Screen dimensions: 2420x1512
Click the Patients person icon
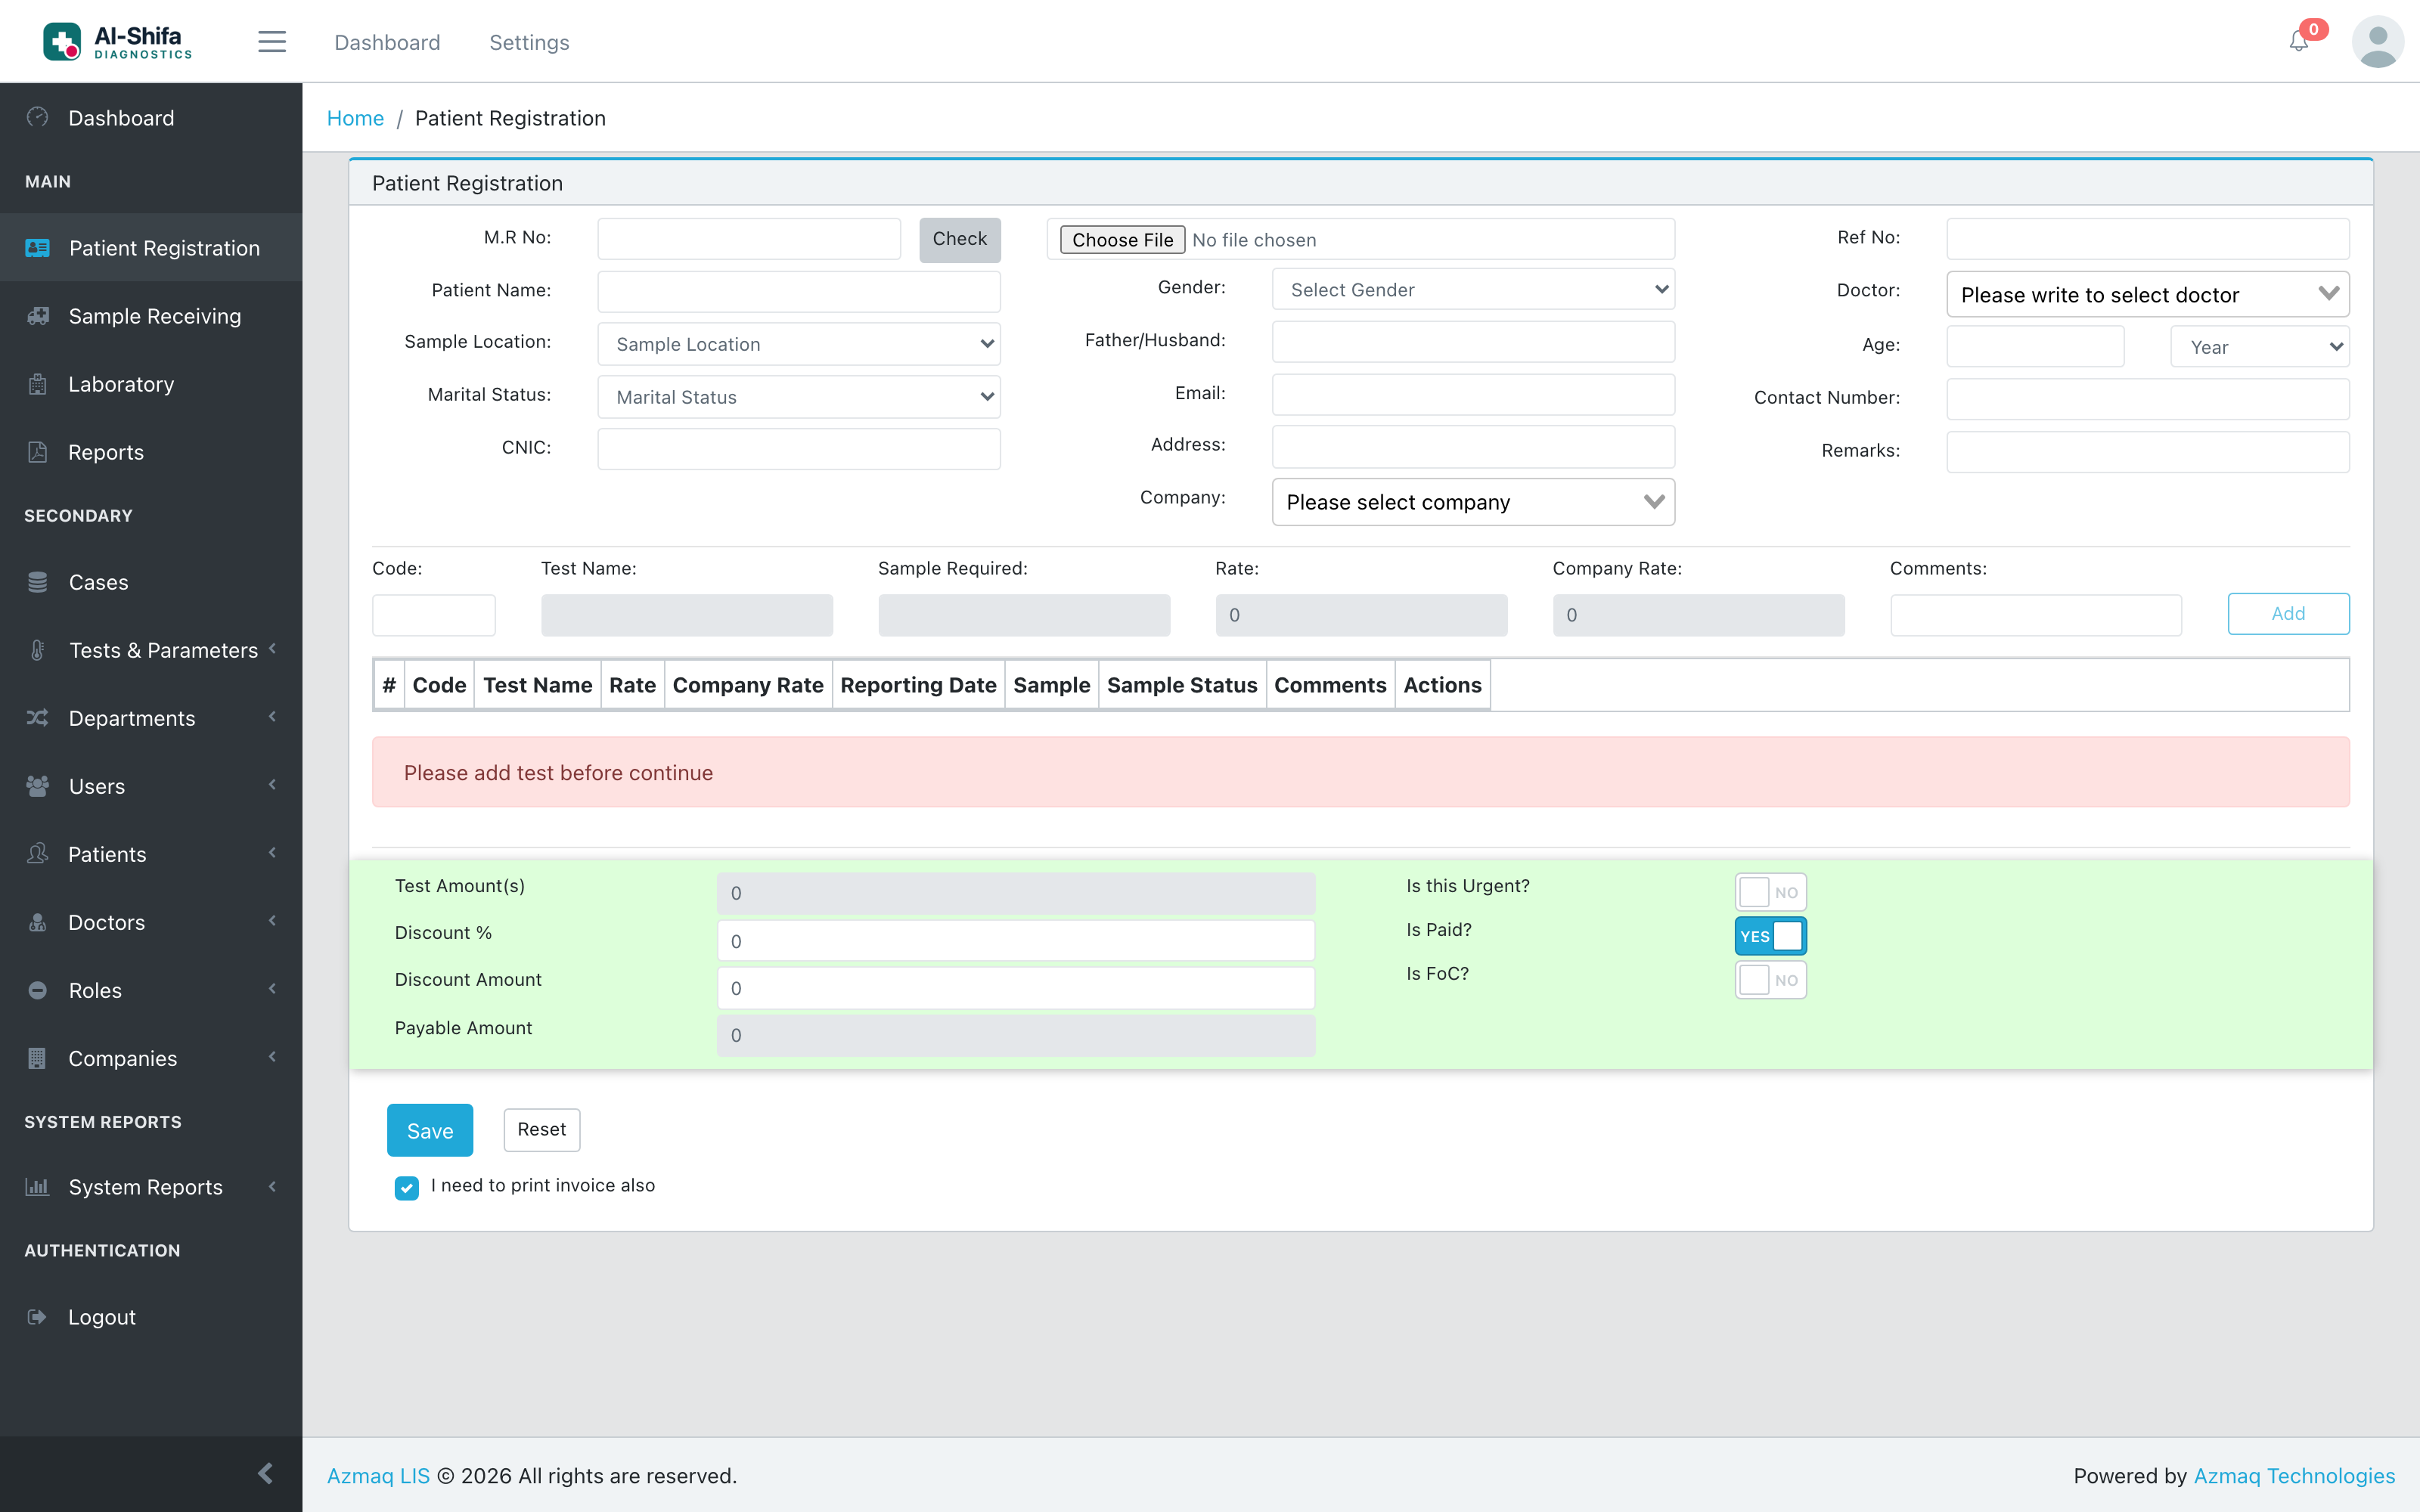(38, 854)
